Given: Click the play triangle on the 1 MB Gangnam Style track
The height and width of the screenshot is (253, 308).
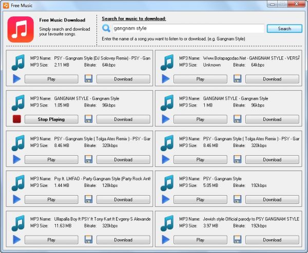Looking at the screenshot, I should [x=166, y=119].
